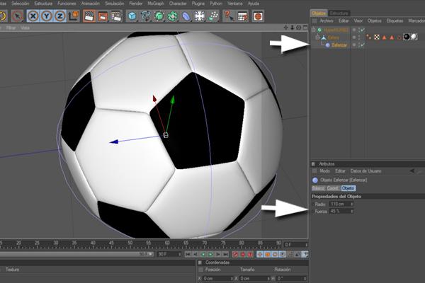This screenshot has height=283, width=425.
Task: Open the deformer objects icon
Action: [x=186, y=16]
